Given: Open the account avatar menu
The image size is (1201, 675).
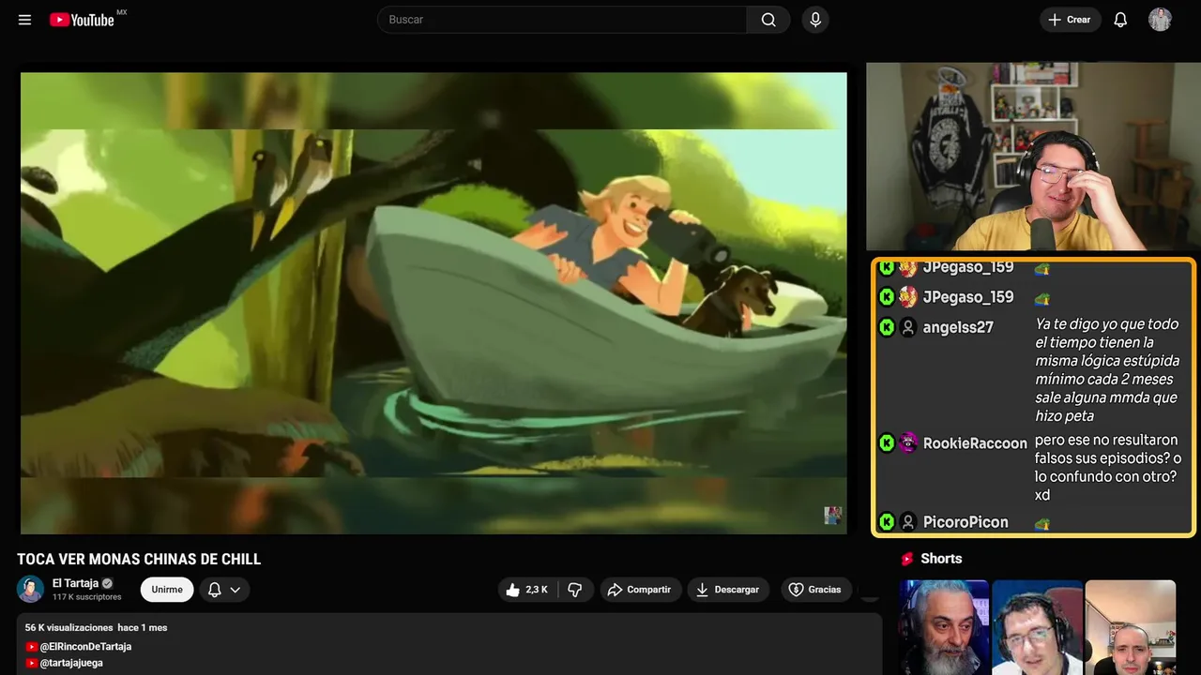Looking at the screenshot, I should point(1160,20).
